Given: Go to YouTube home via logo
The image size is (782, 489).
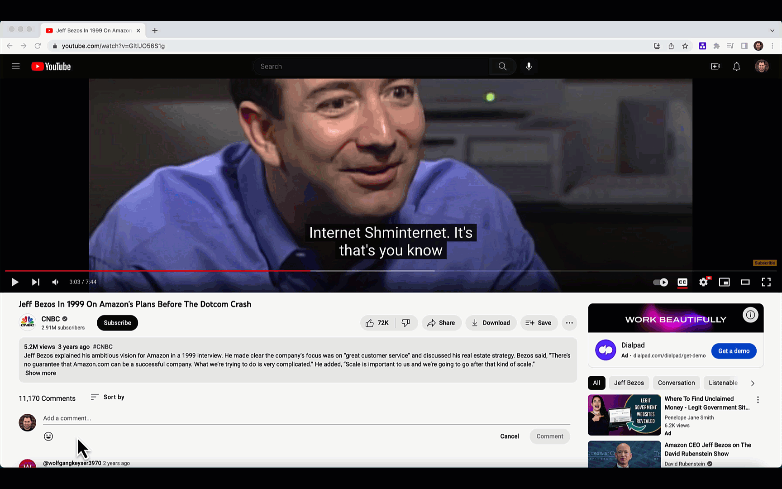Looking at the screenshot, I should [51, 67].
